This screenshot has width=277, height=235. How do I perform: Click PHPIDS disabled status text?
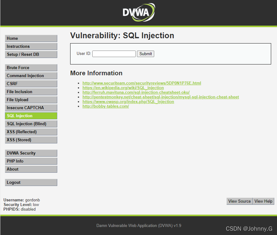click(20, 209)
